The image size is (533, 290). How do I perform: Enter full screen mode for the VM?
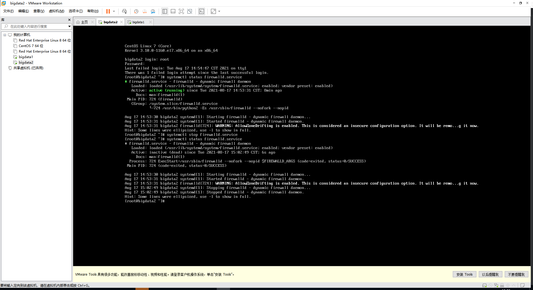click(181, 11)
